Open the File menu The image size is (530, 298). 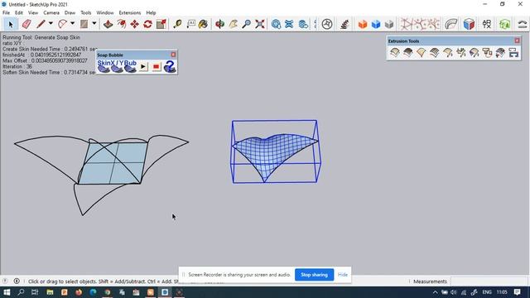point(6,13)
